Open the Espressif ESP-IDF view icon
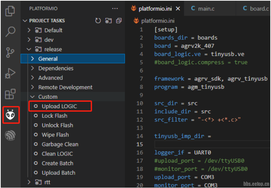 coord(10,135)
